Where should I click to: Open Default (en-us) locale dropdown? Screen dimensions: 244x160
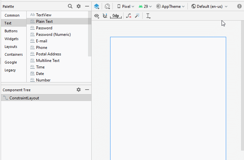(209, 7)
